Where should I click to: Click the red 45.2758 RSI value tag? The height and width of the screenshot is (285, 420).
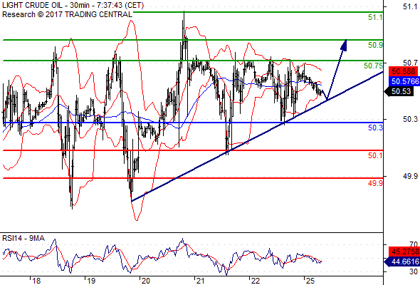coord(404,252)
